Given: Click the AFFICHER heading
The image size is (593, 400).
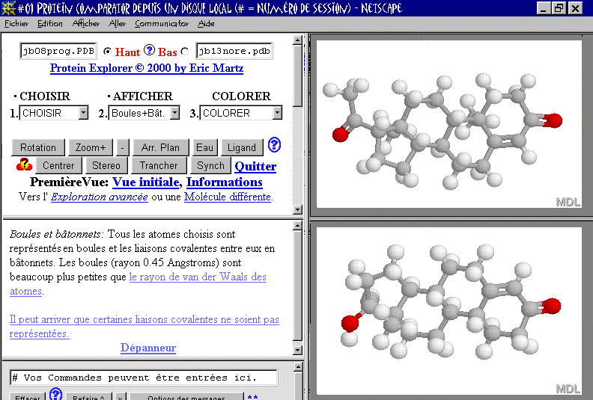Looking at the screenshot, I should (142, 96).
